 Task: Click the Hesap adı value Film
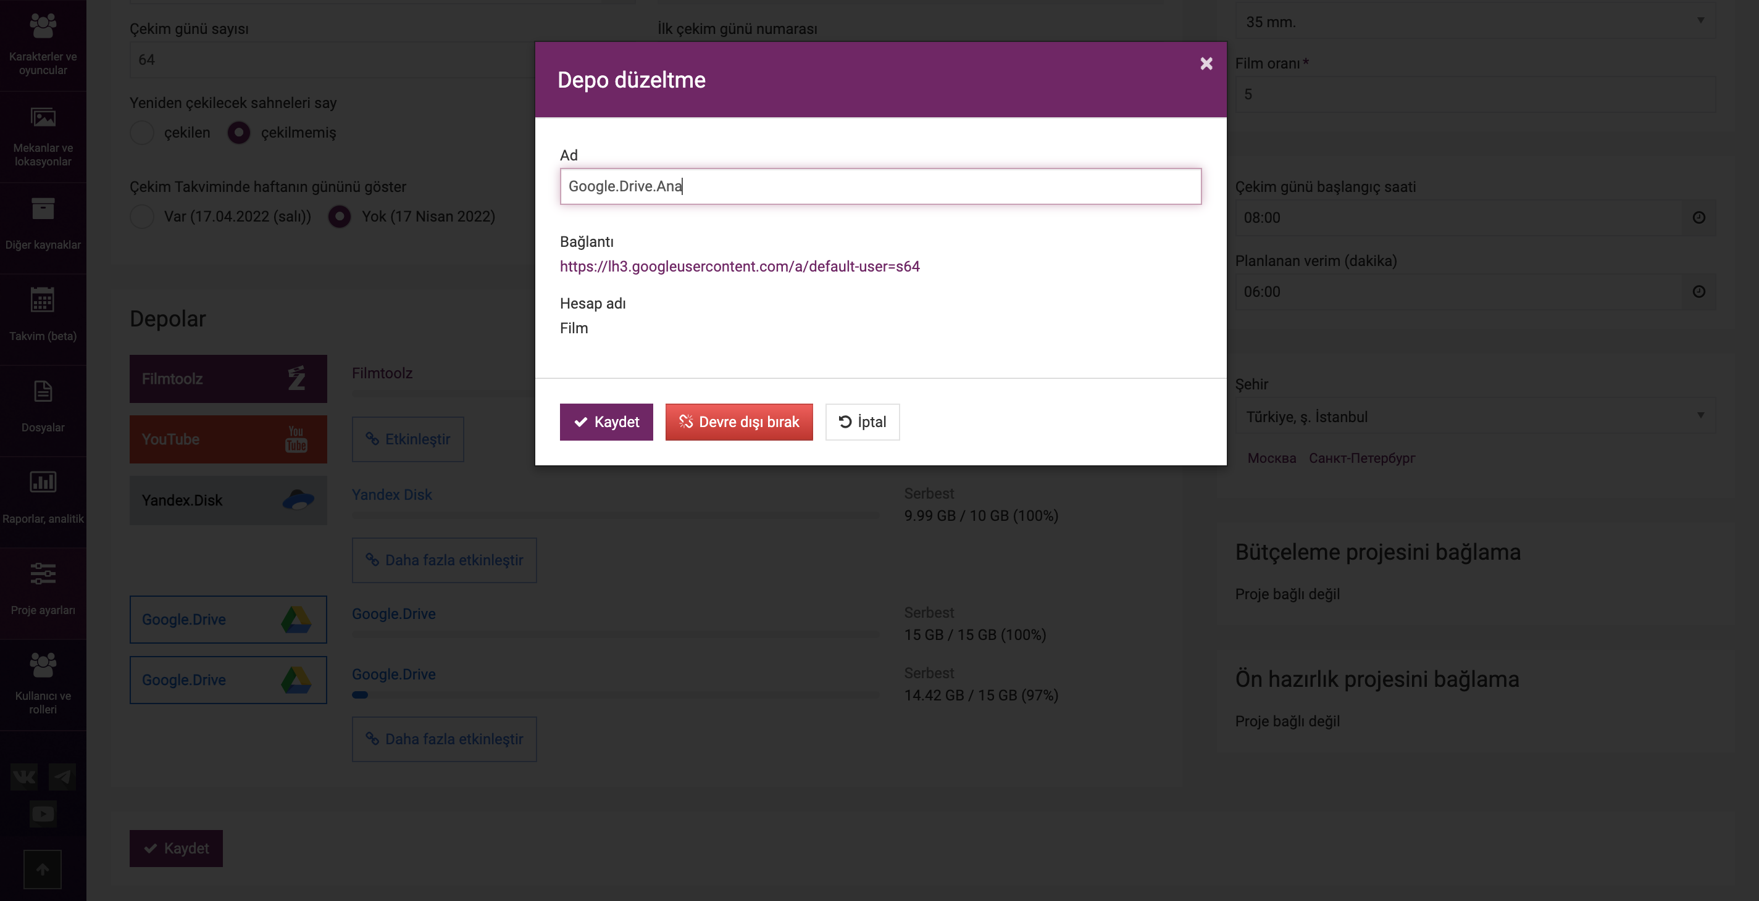click(574, 328)
